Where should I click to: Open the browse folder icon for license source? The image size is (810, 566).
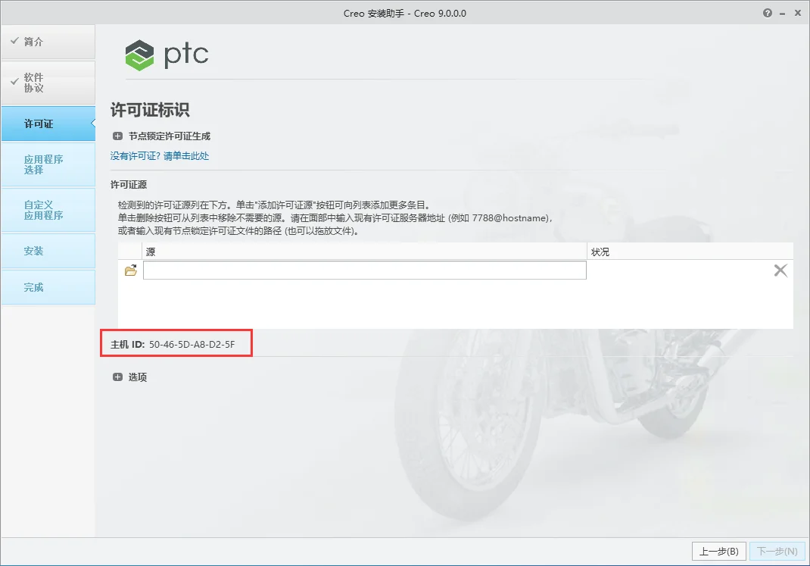coord(131,270)
